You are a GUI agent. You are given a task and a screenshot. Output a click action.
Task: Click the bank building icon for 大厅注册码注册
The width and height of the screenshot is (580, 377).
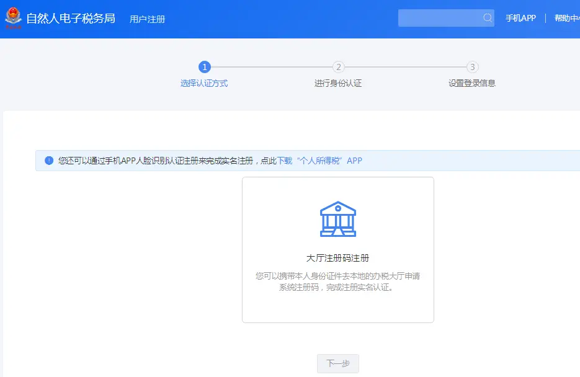(x=337, y=219)
